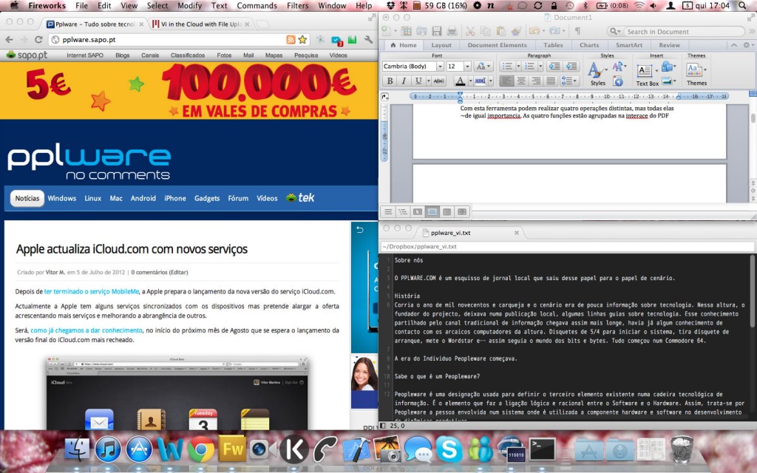Click the Chrome wrench settings icon
The image size is (757, 473).
click(368, 40)
